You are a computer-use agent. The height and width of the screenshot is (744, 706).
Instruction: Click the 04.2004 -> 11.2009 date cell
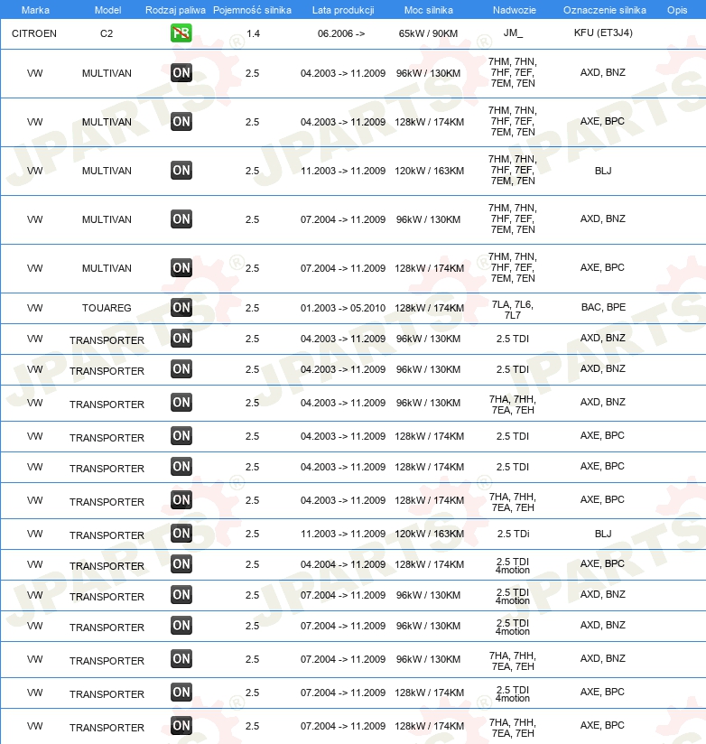tap(343, 564)
